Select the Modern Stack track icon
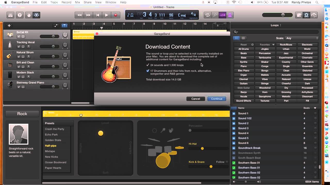This screenshot has height=185, width=330. tap(10, 75)
